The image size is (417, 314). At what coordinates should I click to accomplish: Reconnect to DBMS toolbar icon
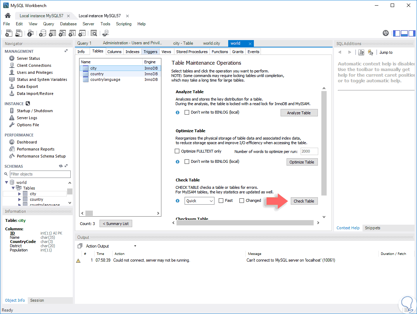coord(105,33)
